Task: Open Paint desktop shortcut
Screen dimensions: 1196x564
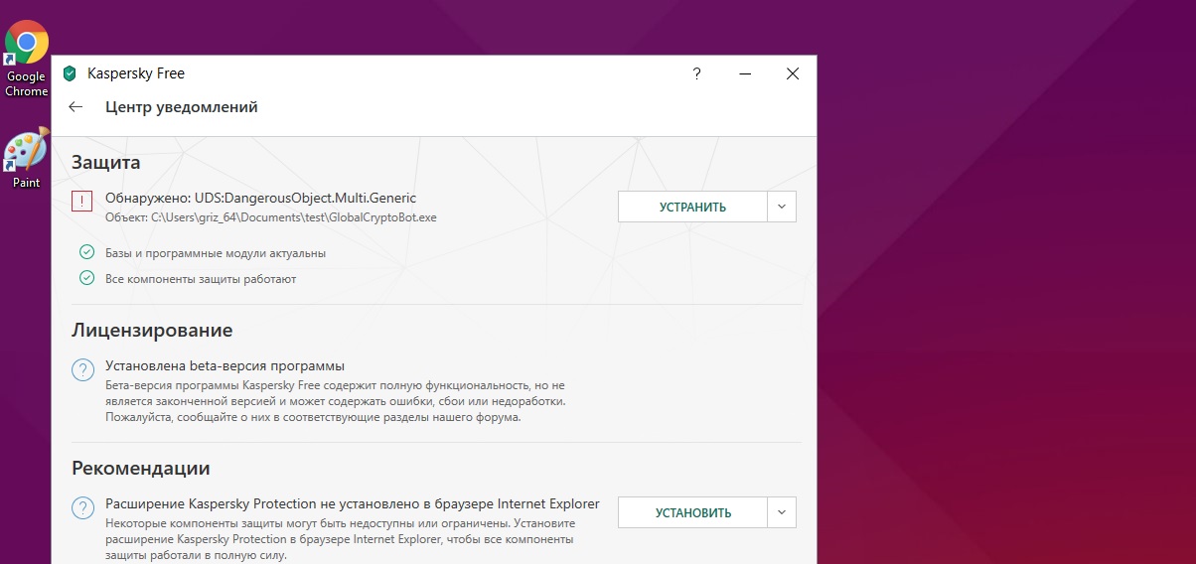Action: tap(26, 158)
